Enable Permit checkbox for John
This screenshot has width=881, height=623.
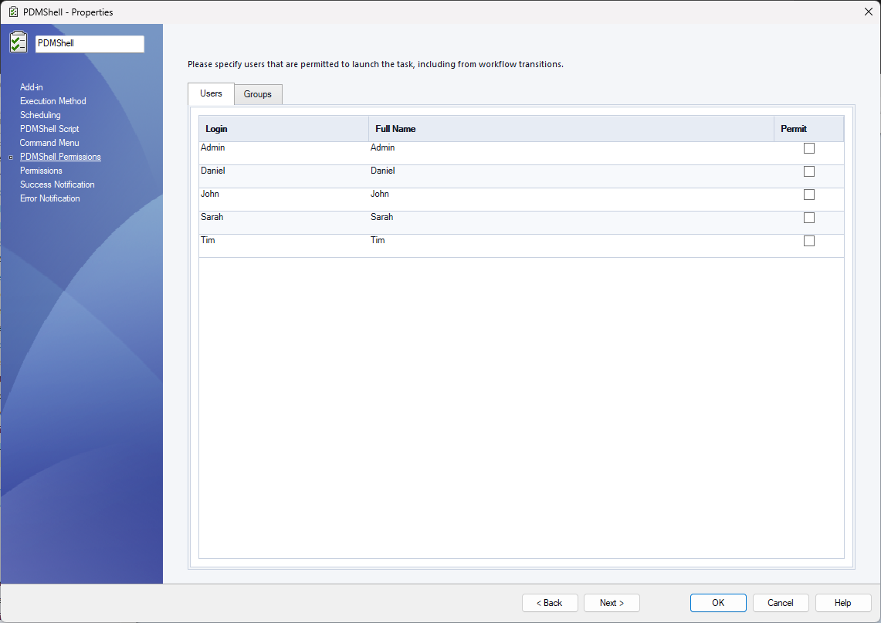point(808,195)
